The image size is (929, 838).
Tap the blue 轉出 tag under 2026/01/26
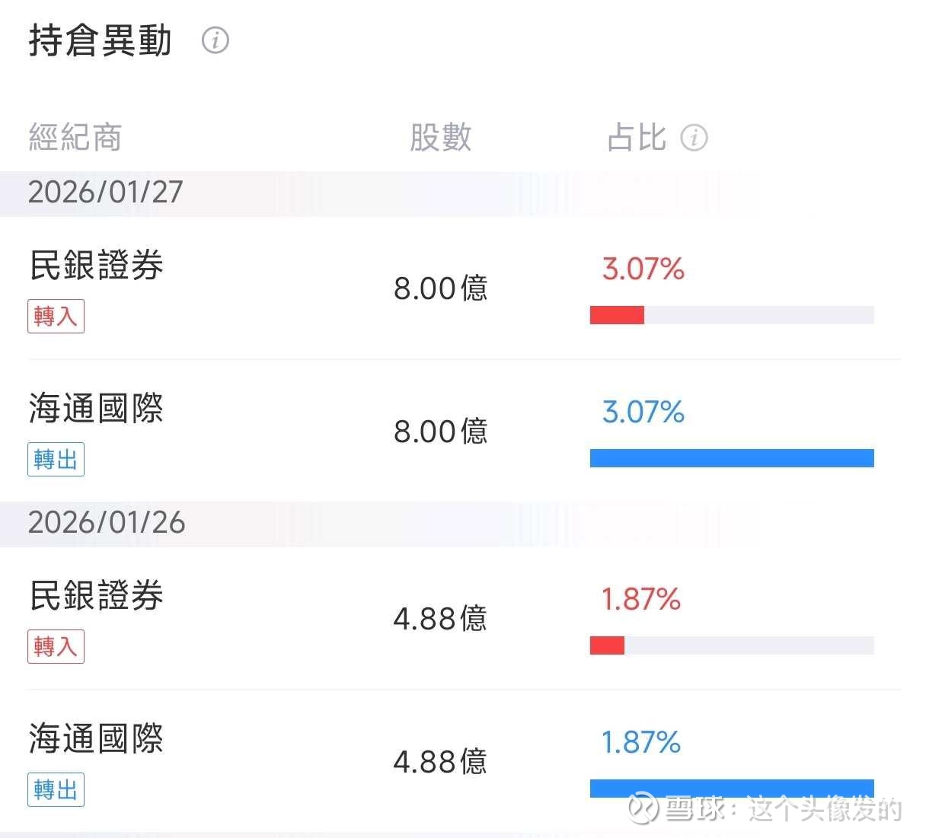pyautogui.click(x=56, y=789)
